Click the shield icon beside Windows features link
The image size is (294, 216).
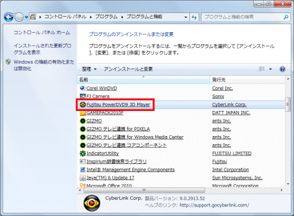pos(8,62)
